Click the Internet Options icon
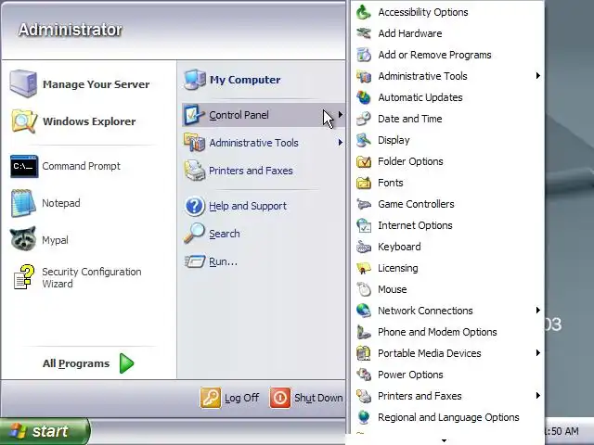The image size is (594, 445). 364,225
